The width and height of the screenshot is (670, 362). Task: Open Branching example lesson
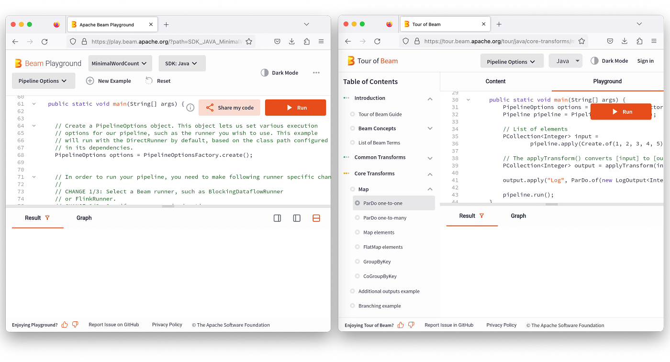pyautogui.click(x=380, y=306)
